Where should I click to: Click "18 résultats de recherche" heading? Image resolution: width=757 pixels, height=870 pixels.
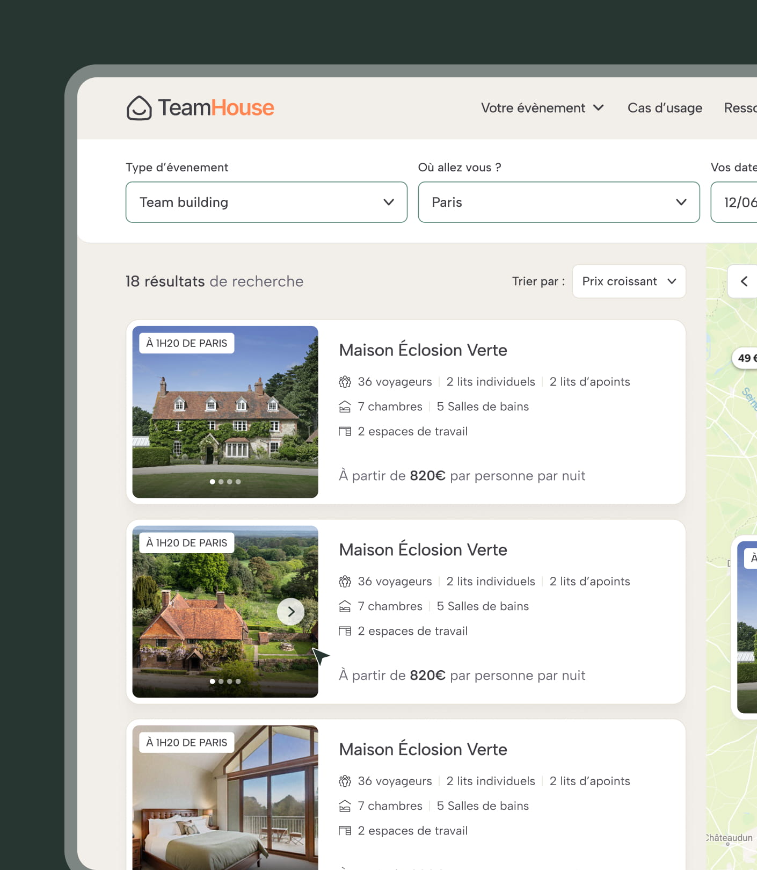tap(214, 281)
